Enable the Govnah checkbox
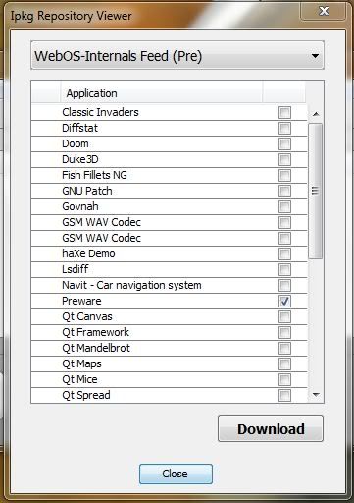Screen dimensions: 354x503 tap(284, 206)
